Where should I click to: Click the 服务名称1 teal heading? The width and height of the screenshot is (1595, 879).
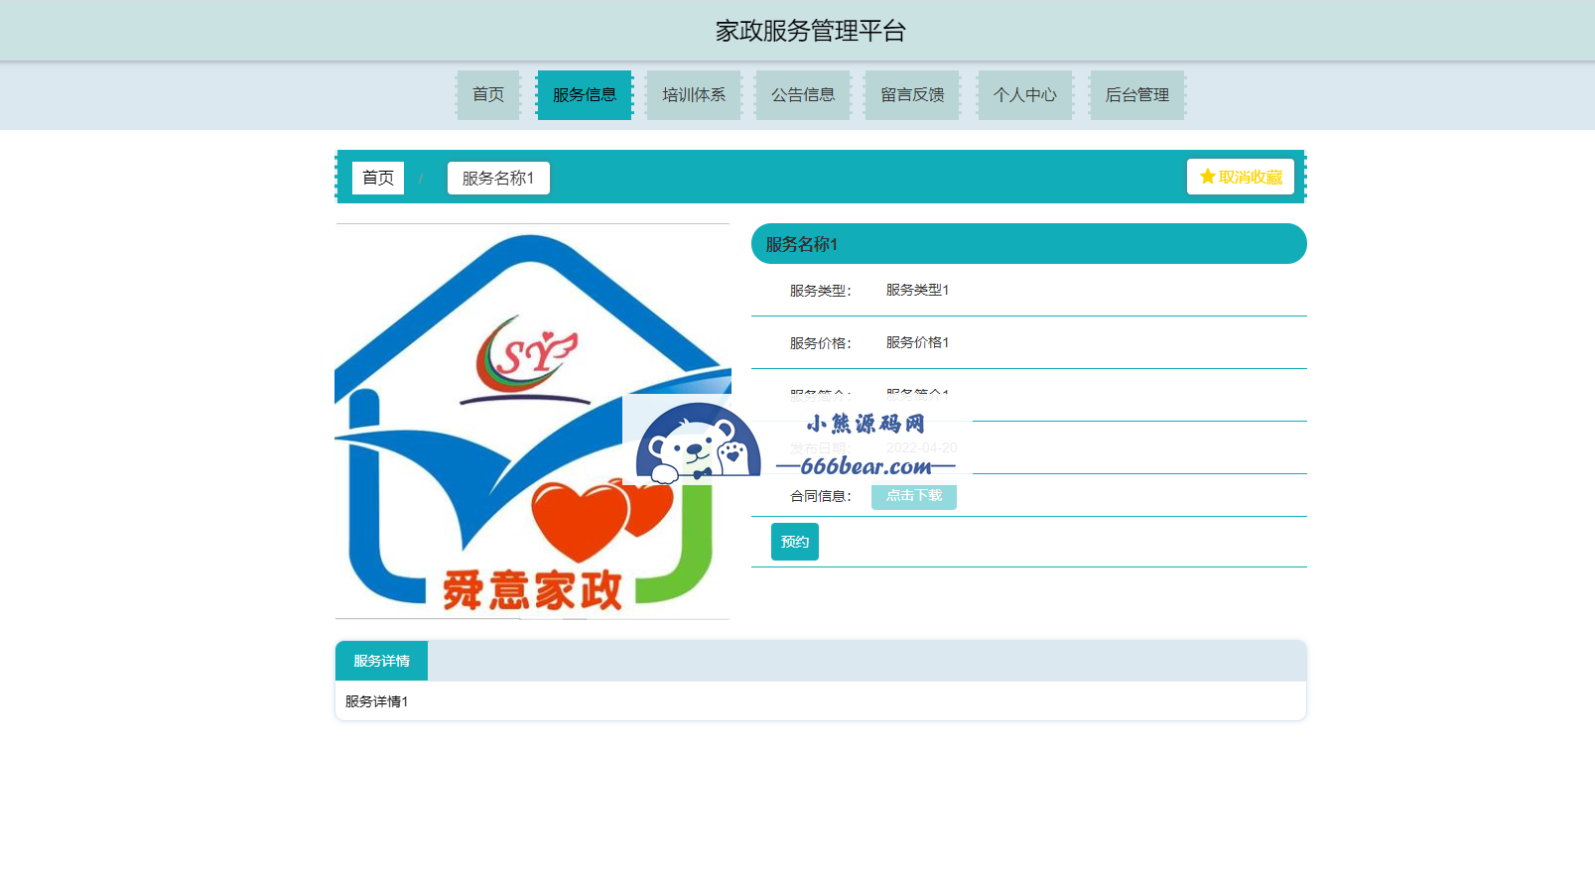pyautogui.click(x=1029, y=244)
